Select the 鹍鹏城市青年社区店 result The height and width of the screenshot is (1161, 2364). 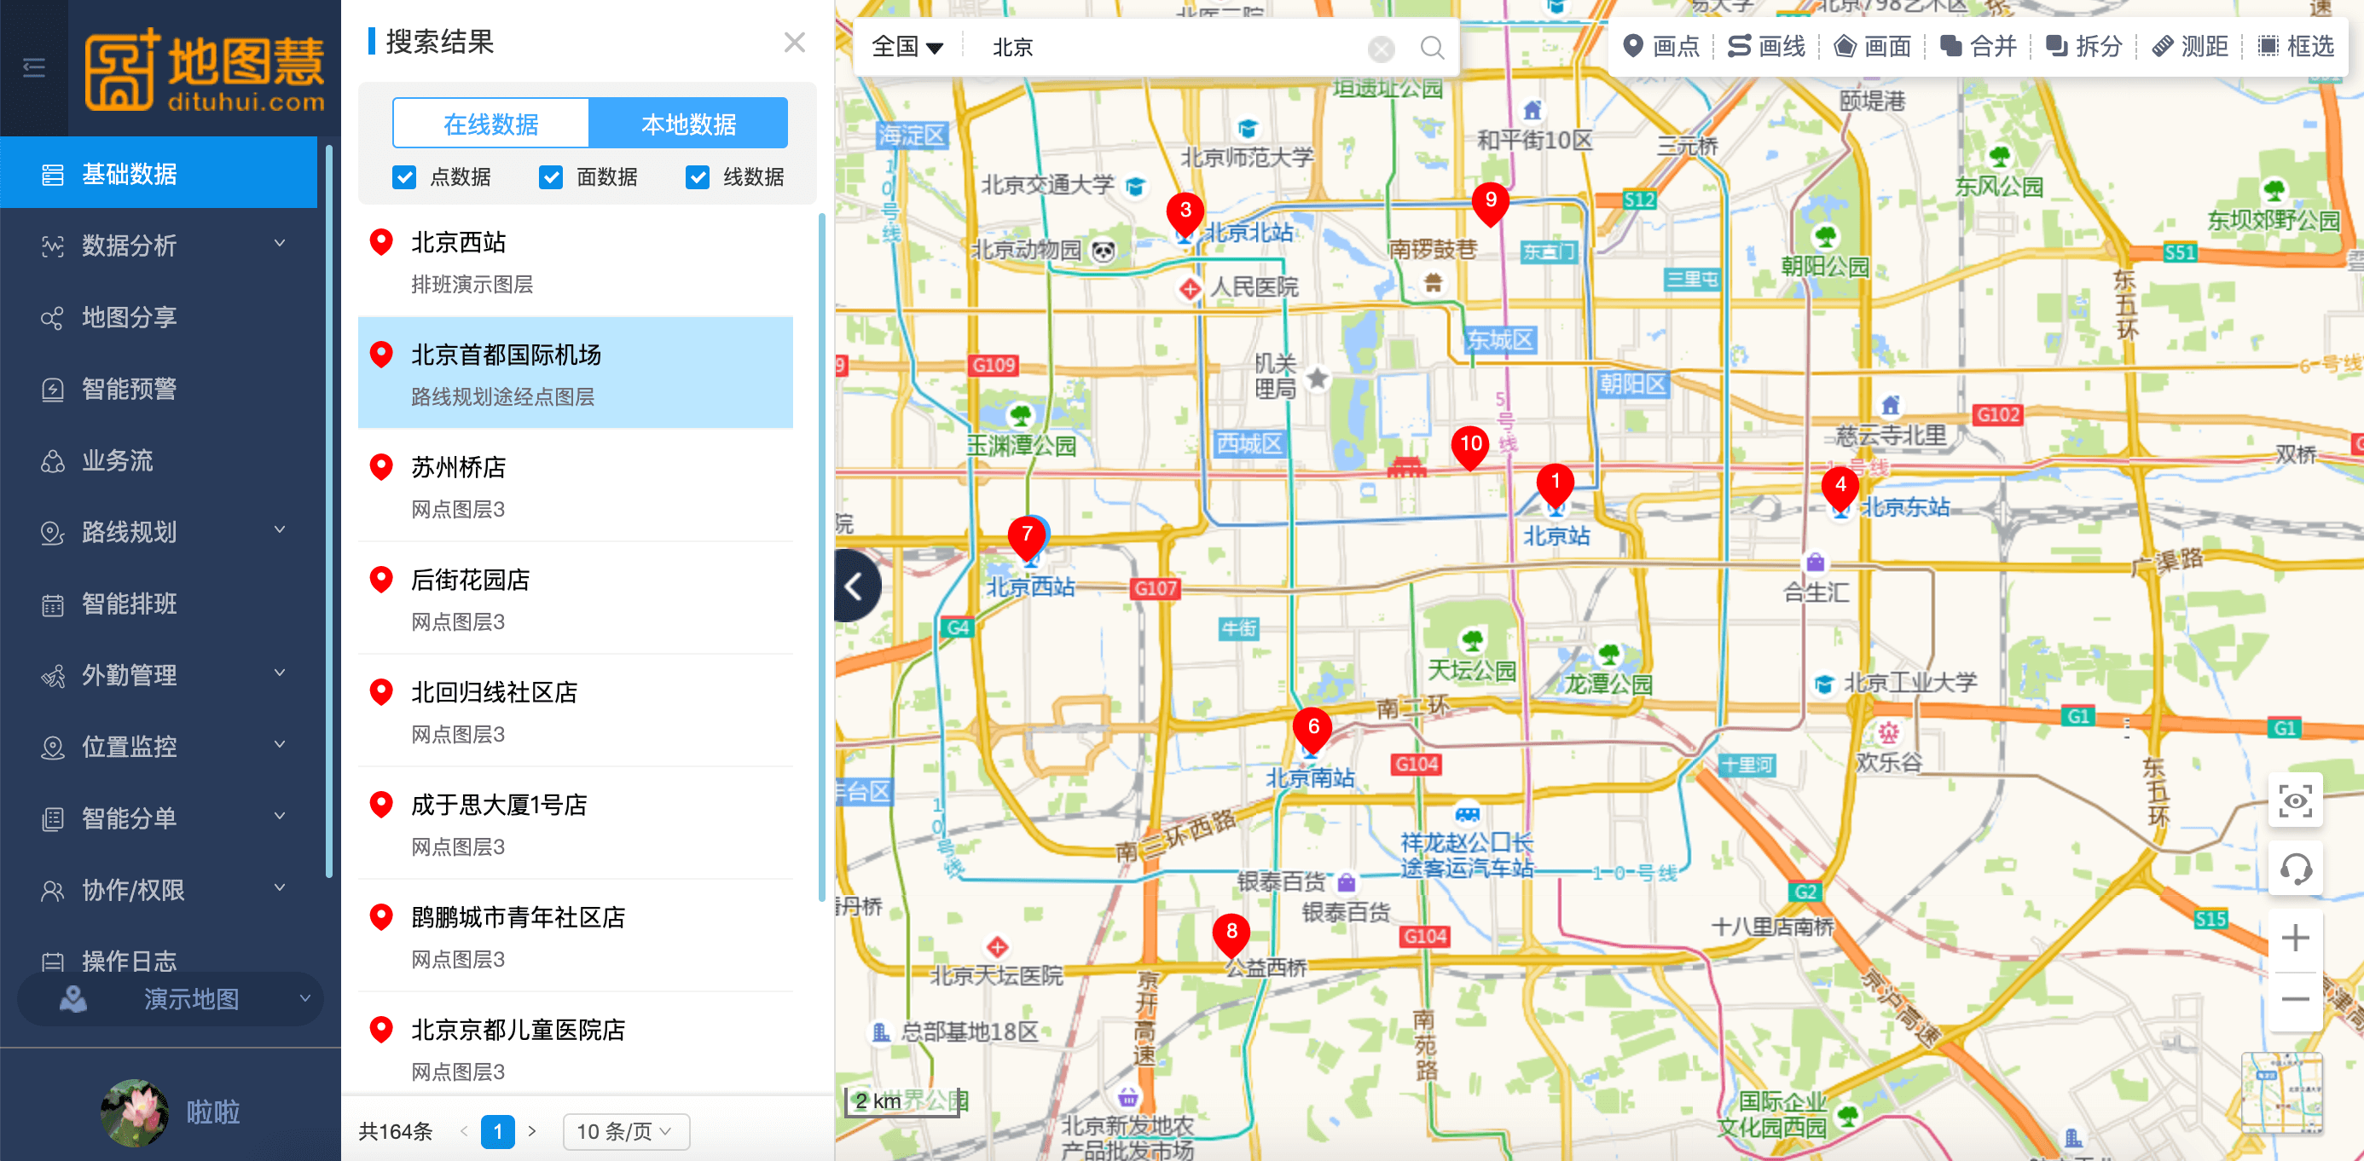point(576,936)
